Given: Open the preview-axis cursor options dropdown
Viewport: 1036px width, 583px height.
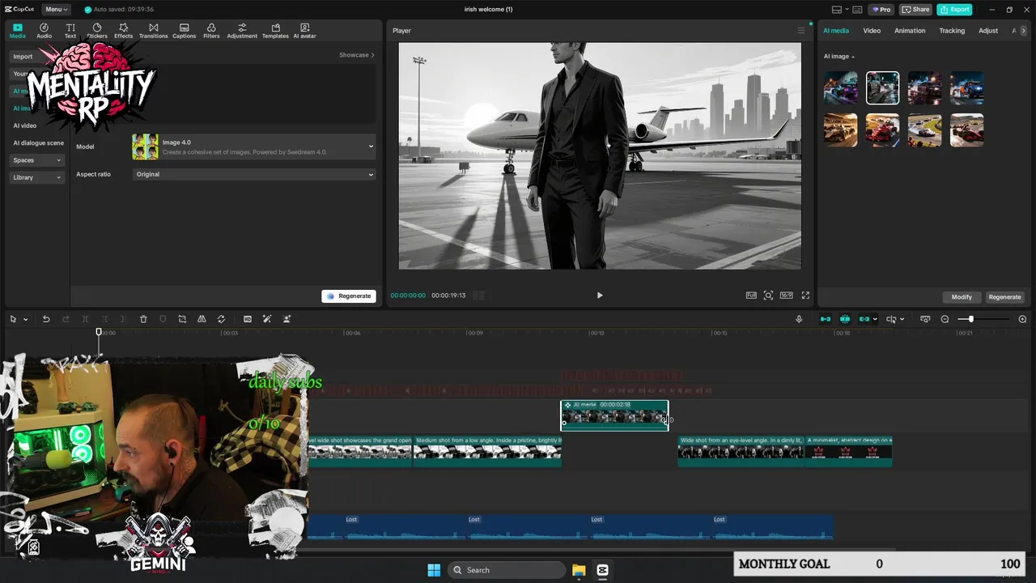Looking at the screenshot, I should pos(902,319).
